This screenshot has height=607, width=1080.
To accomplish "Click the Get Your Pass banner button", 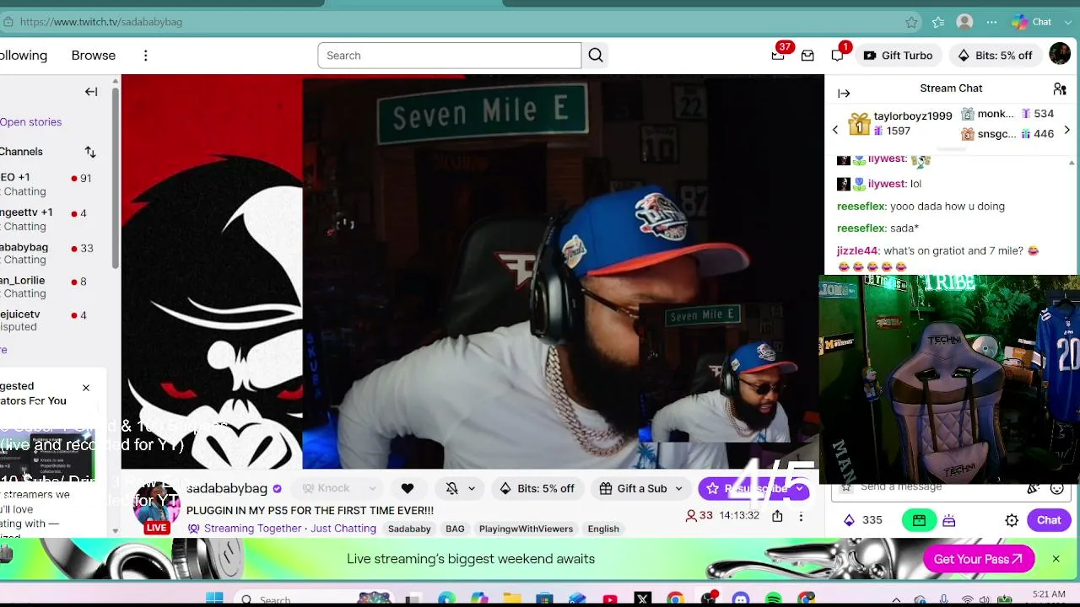I will [979, 559].
